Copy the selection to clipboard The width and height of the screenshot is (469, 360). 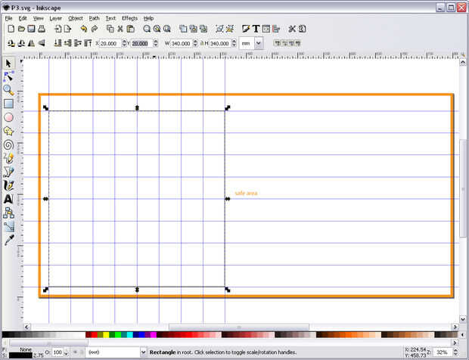(x=110, y=29)
